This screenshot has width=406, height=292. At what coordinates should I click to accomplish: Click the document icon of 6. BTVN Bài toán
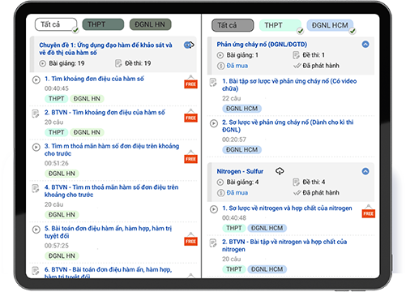36,271
